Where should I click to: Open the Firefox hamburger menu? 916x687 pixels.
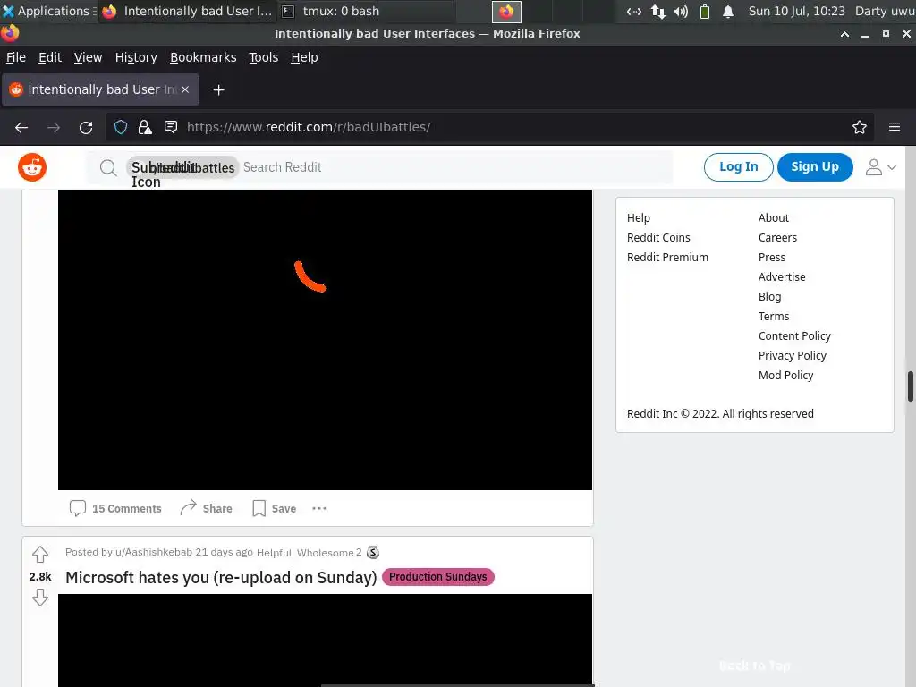895,127
